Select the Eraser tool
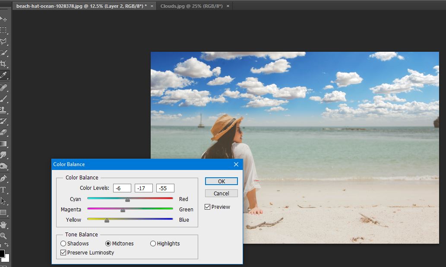 [3, 132]
